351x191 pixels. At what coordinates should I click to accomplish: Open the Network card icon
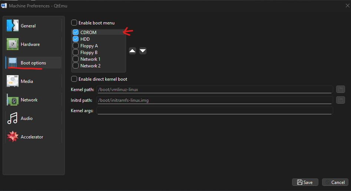tap(13, 100)
